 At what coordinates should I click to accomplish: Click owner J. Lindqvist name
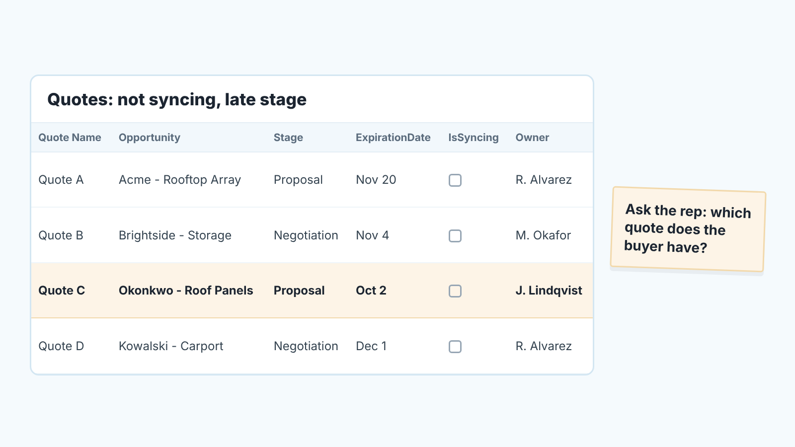pos(549,291)
